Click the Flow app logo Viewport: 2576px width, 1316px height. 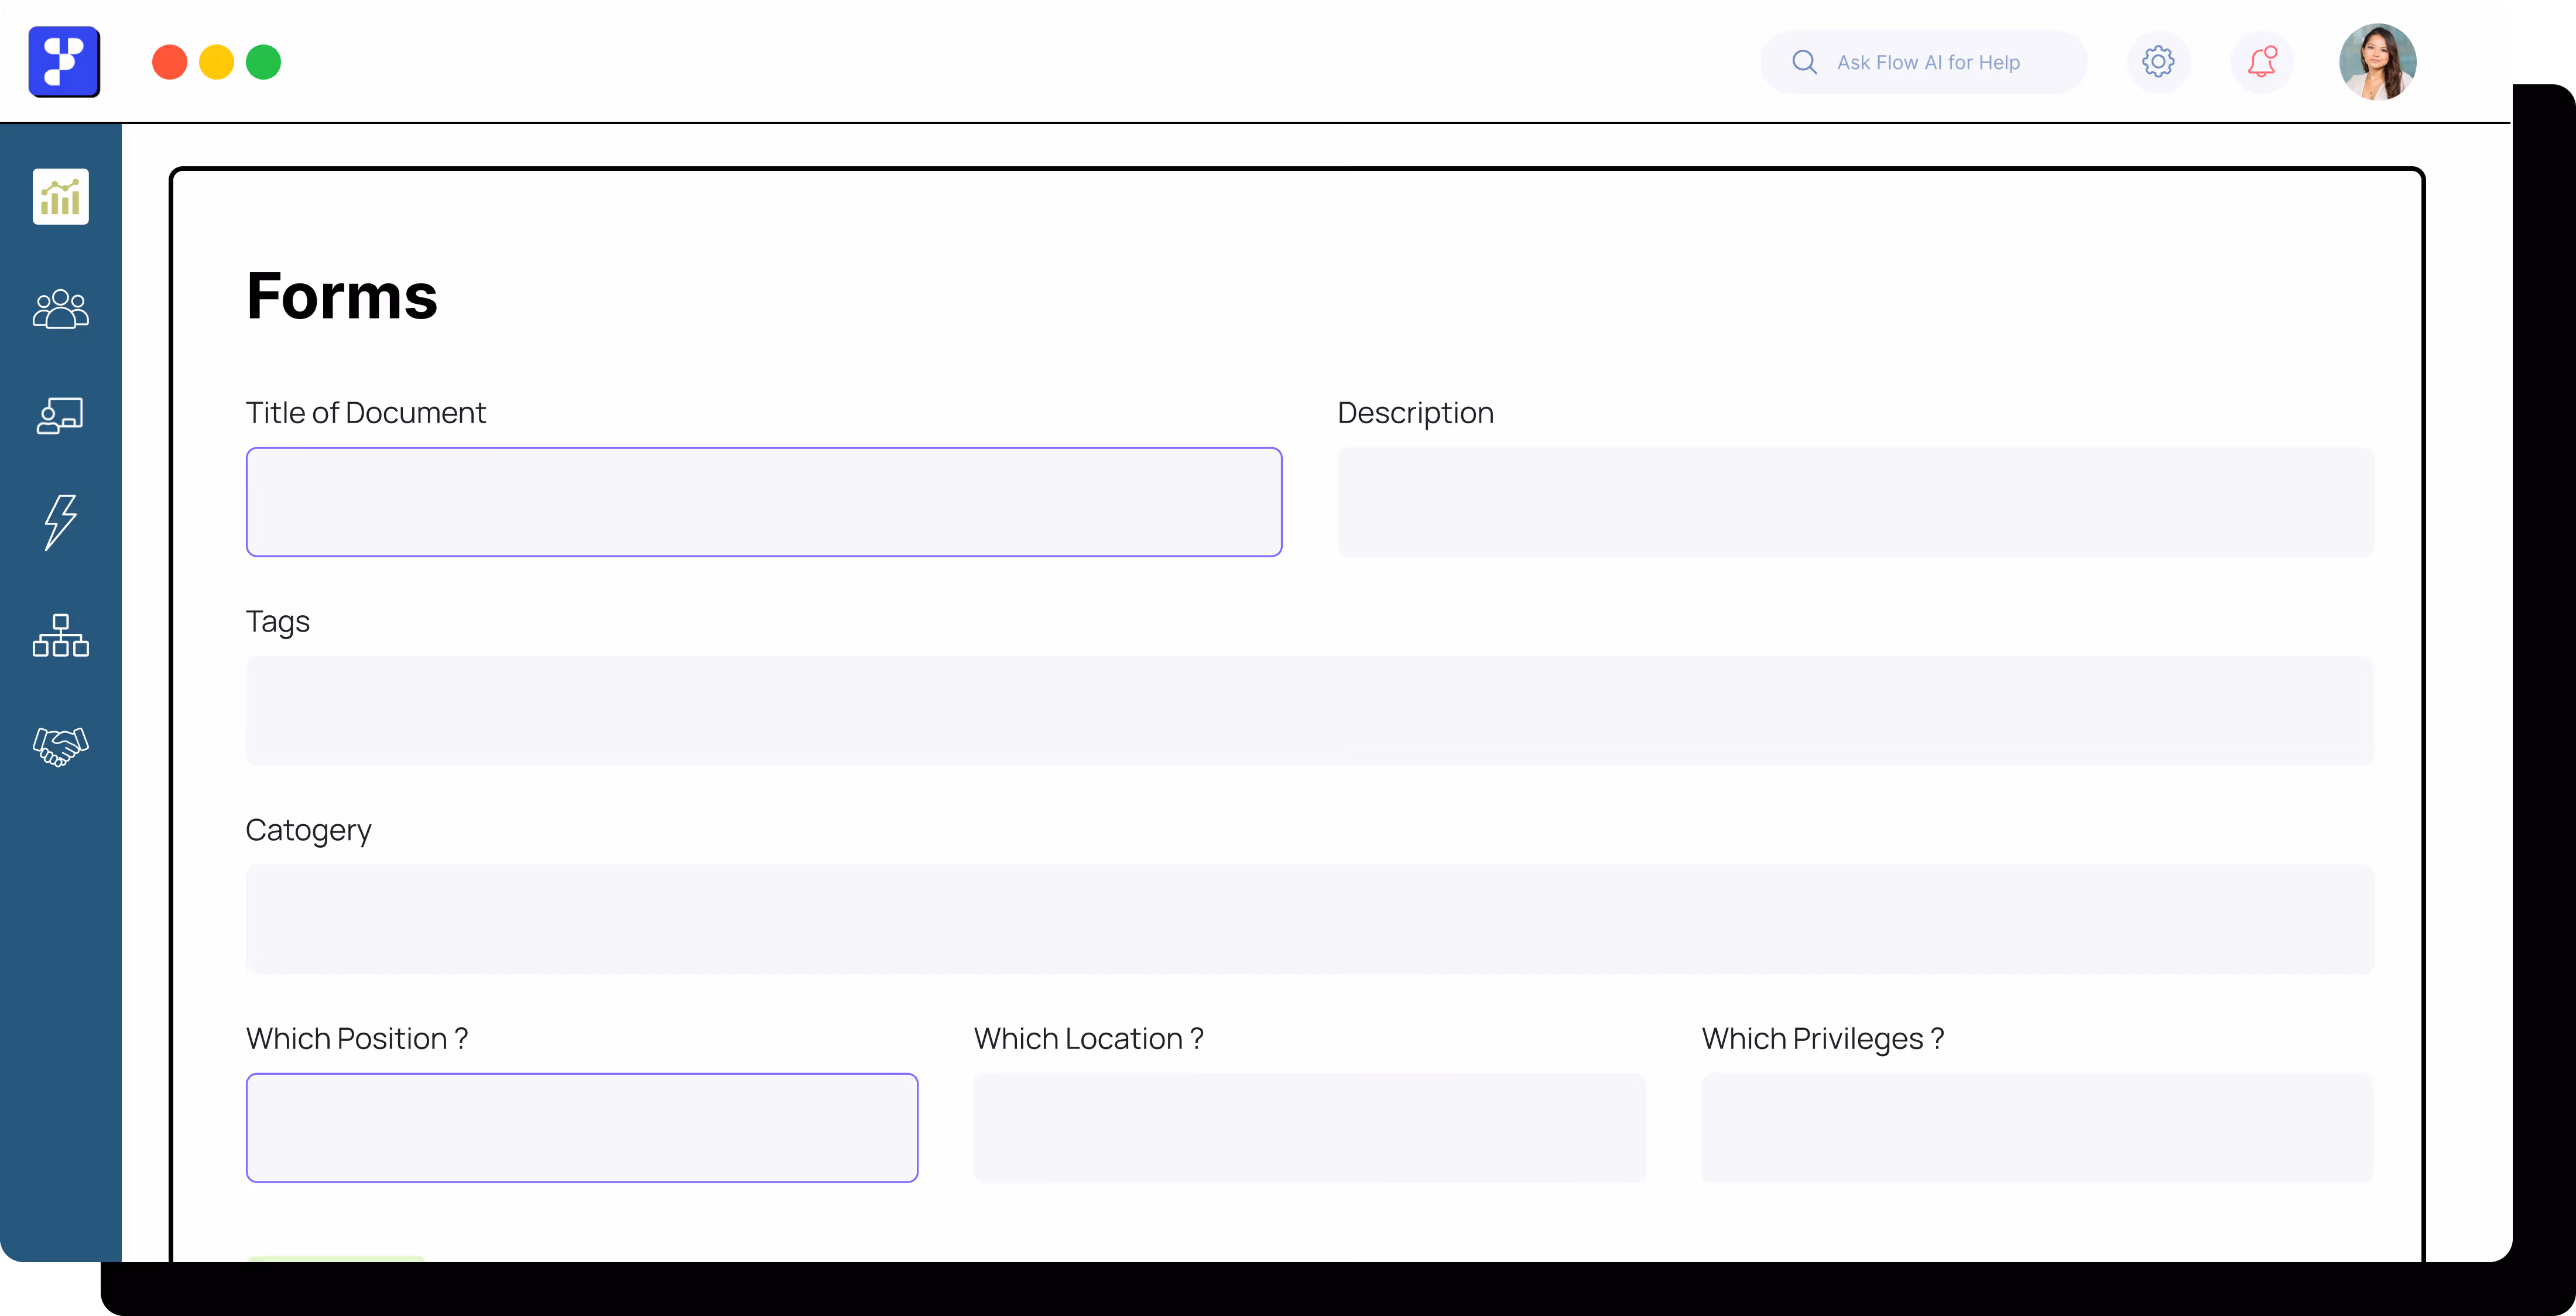click(64, 62)
